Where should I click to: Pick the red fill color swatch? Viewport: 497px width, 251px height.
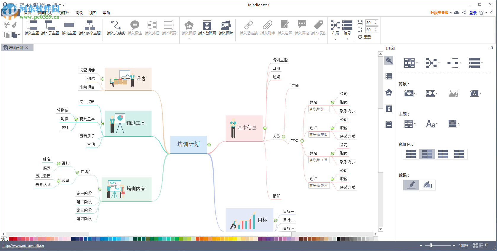coord(15,239)
